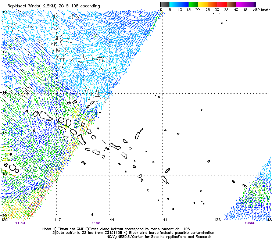
Task: Click the red 30-35 knots legend swatch
Action: pos(222,4)
